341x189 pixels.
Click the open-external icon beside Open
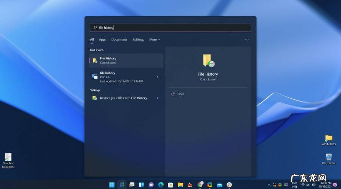173,94
